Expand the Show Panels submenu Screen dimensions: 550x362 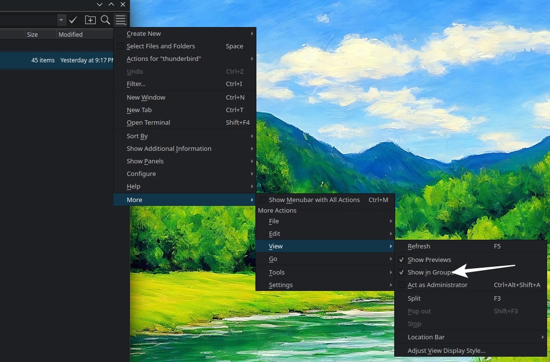pyautogui.click(x=185, y=161)
